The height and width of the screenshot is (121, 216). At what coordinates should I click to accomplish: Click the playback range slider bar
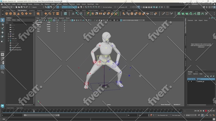tap(42, 115)
